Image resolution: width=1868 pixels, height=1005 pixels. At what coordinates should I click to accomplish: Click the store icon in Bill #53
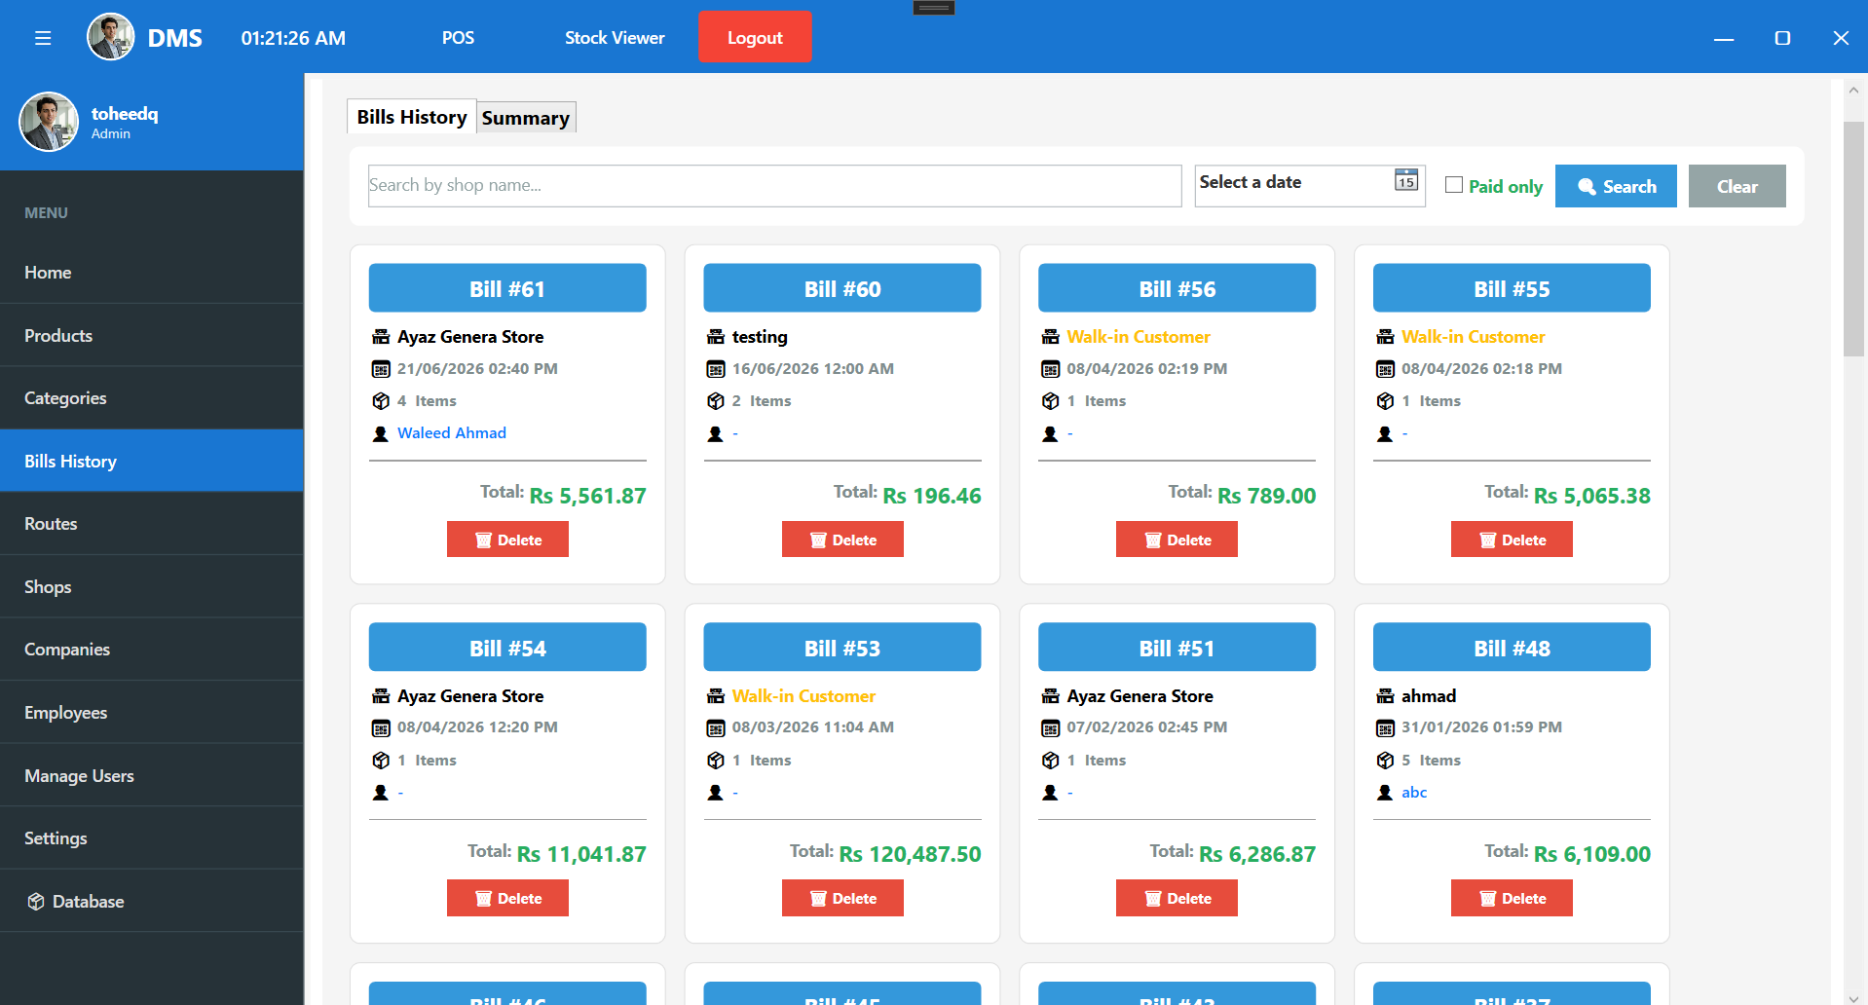[x=716, y=696]
